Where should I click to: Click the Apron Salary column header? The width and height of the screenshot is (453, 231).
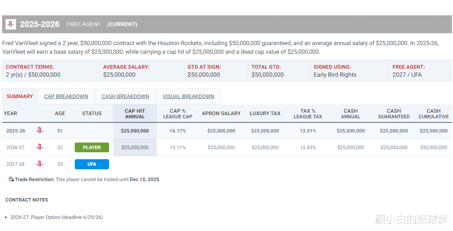(221, 113)
